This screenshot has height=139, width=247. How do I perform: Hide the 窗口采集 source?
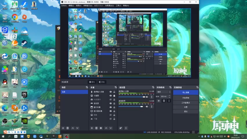pos(111,107)
